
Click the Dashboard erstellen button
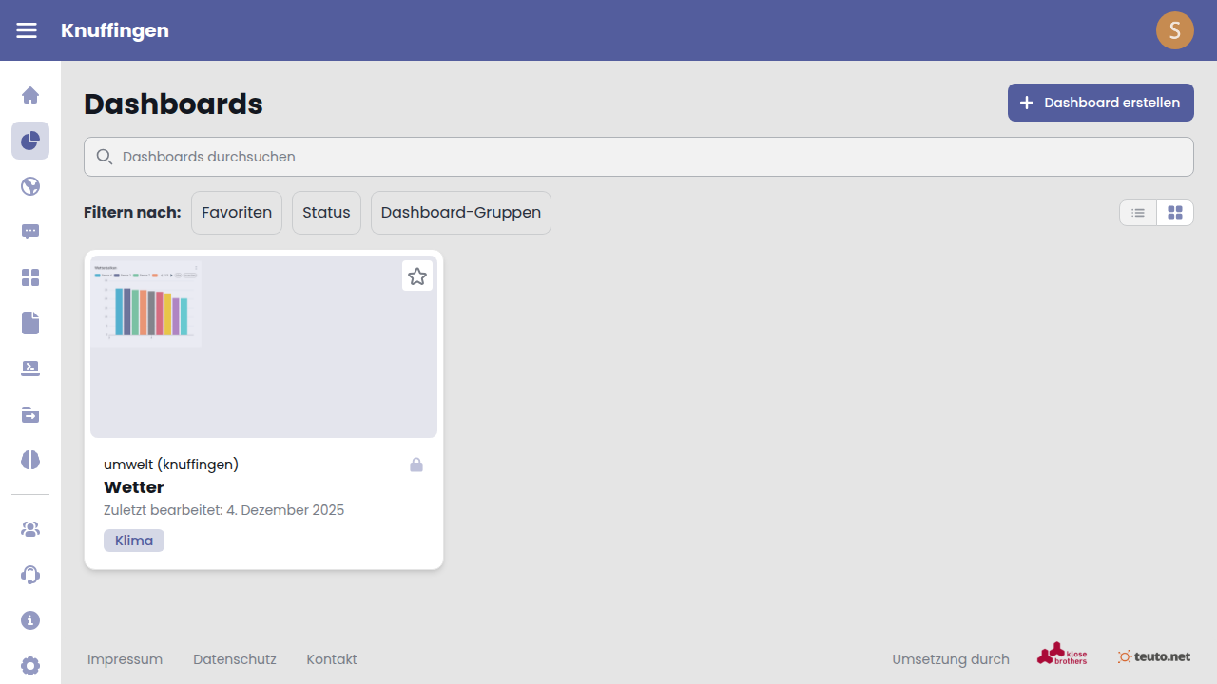(1101, 103)
